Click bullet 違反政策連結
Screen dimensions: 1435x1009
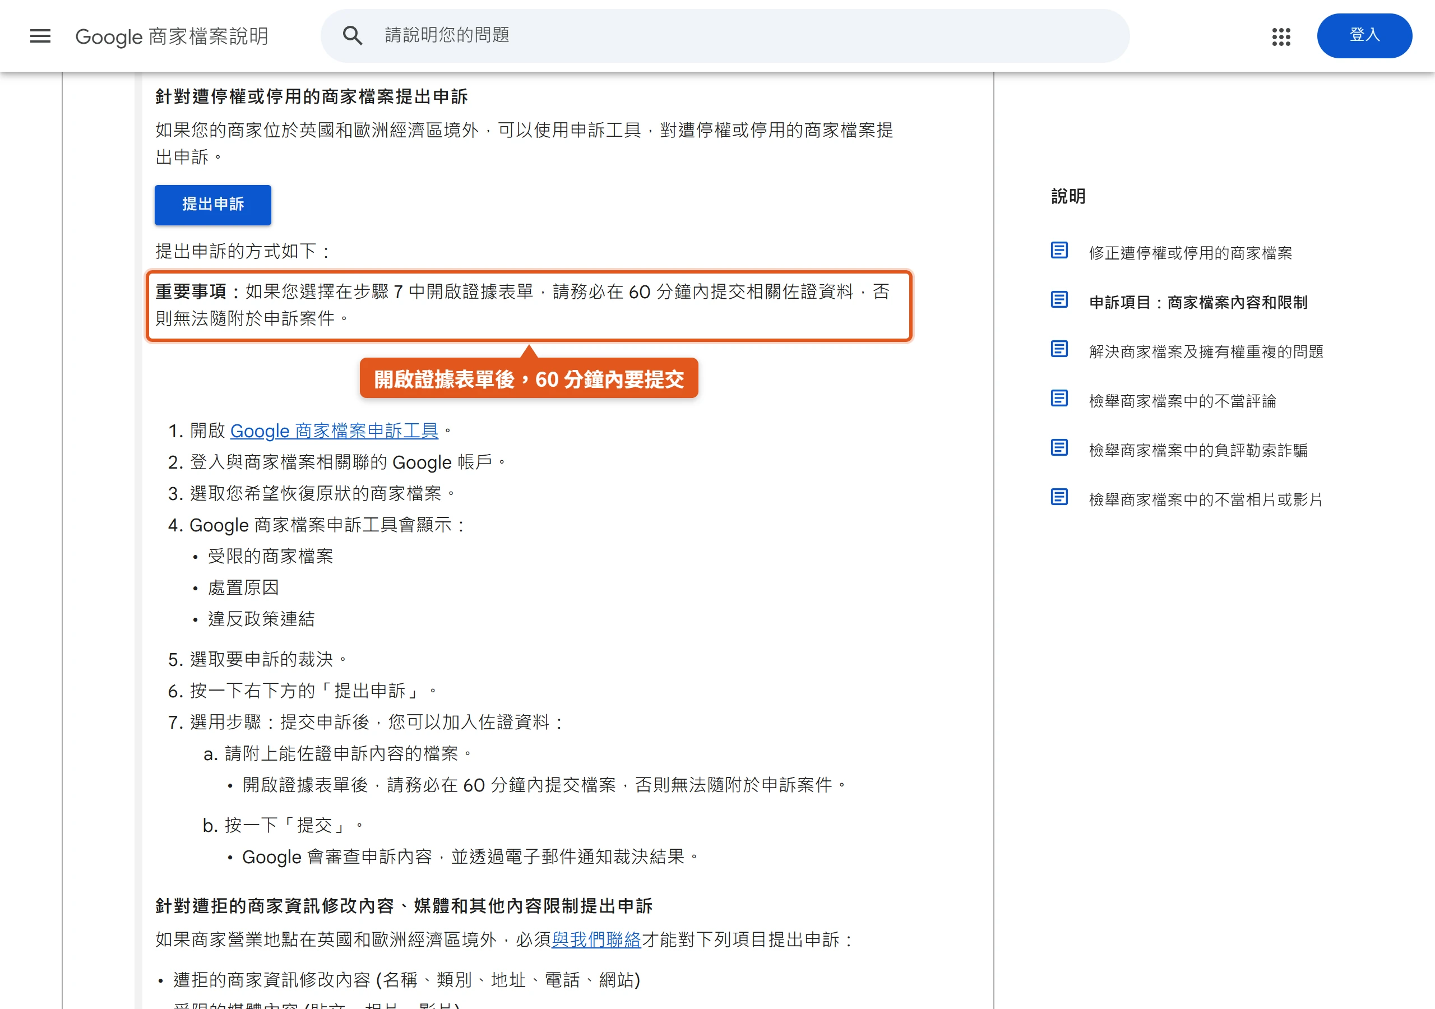[x=261, y=619]
